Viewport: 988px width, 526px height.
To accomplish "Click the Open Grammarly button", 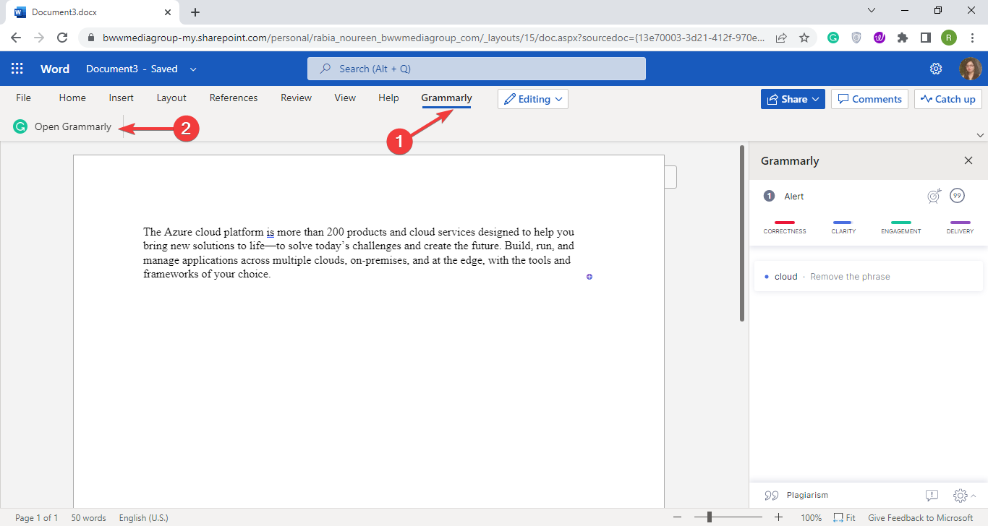I will (62, 126).
